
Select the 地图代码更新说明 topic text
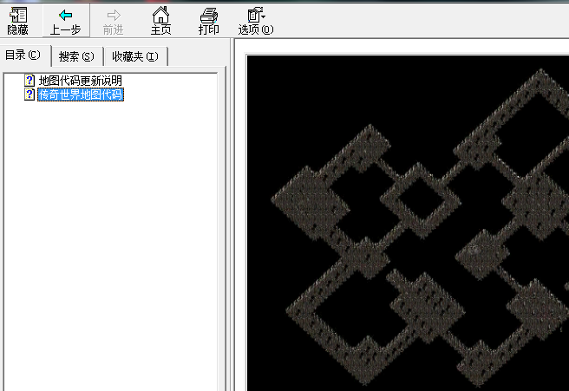[81, 81]
